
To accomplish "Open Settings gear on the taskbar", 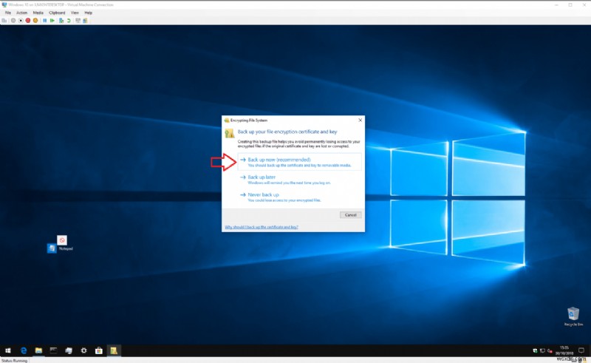I will coord(83,350).
